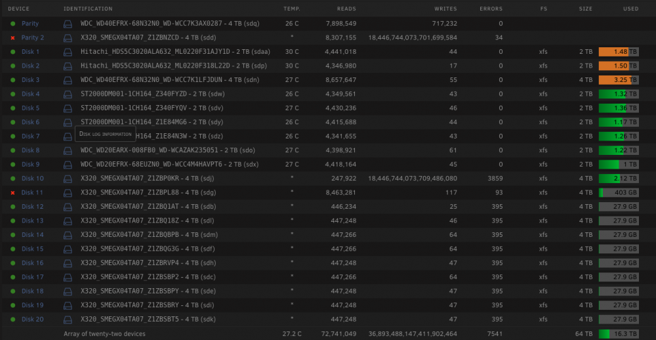Open the Parity device link
Viewport: 656px width, 340px height.
[x=30, y=24]
